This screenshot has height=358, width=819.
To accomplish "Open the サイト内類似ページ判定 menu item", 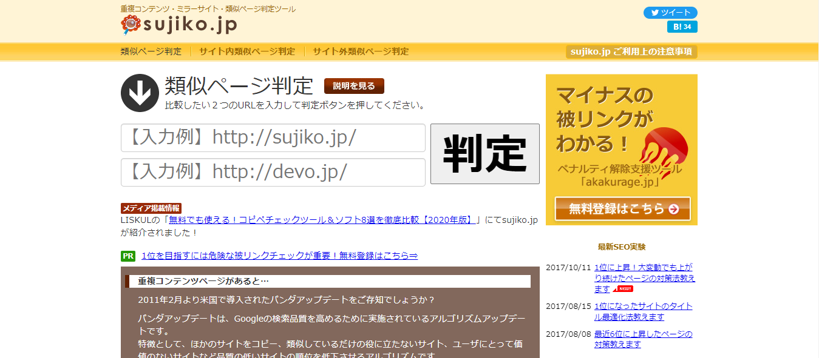I will pyautogui.click(x=248, y=51).
